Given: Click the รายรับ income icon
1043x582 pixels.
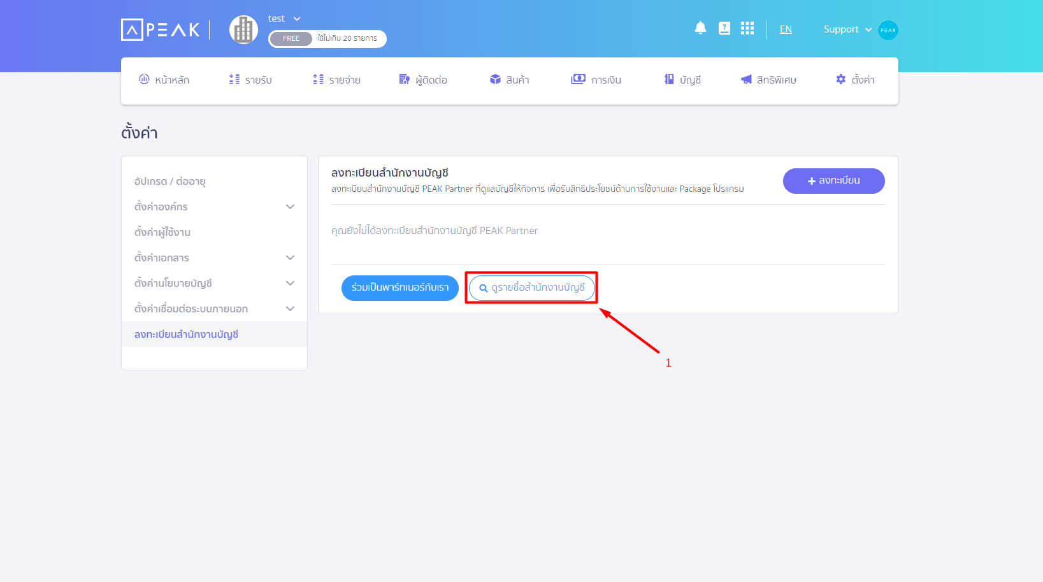Looking at the screenshot, I should click(x=234, y=79).
